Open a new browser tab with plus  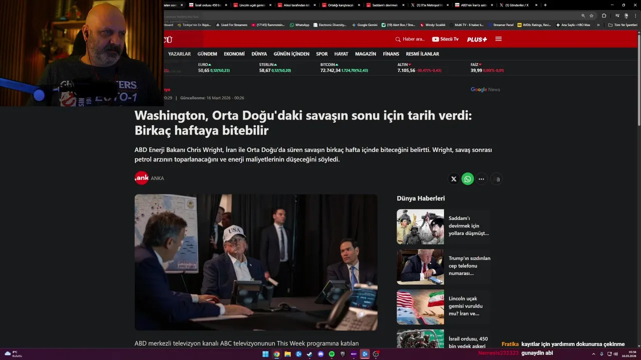(545, 5)
